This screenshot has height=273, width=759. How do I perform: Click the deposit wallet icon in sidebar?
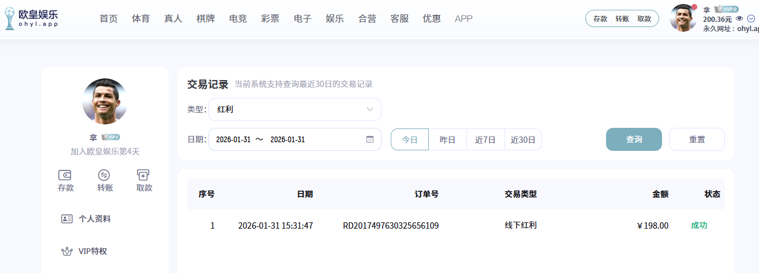pos(65,175)
